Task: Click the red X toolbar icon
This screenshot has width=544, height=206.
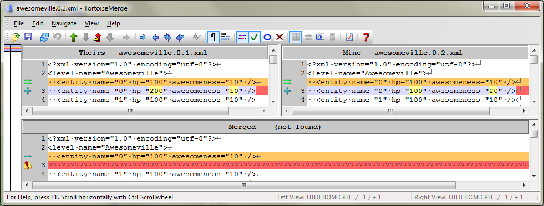Action: (279, 37)
